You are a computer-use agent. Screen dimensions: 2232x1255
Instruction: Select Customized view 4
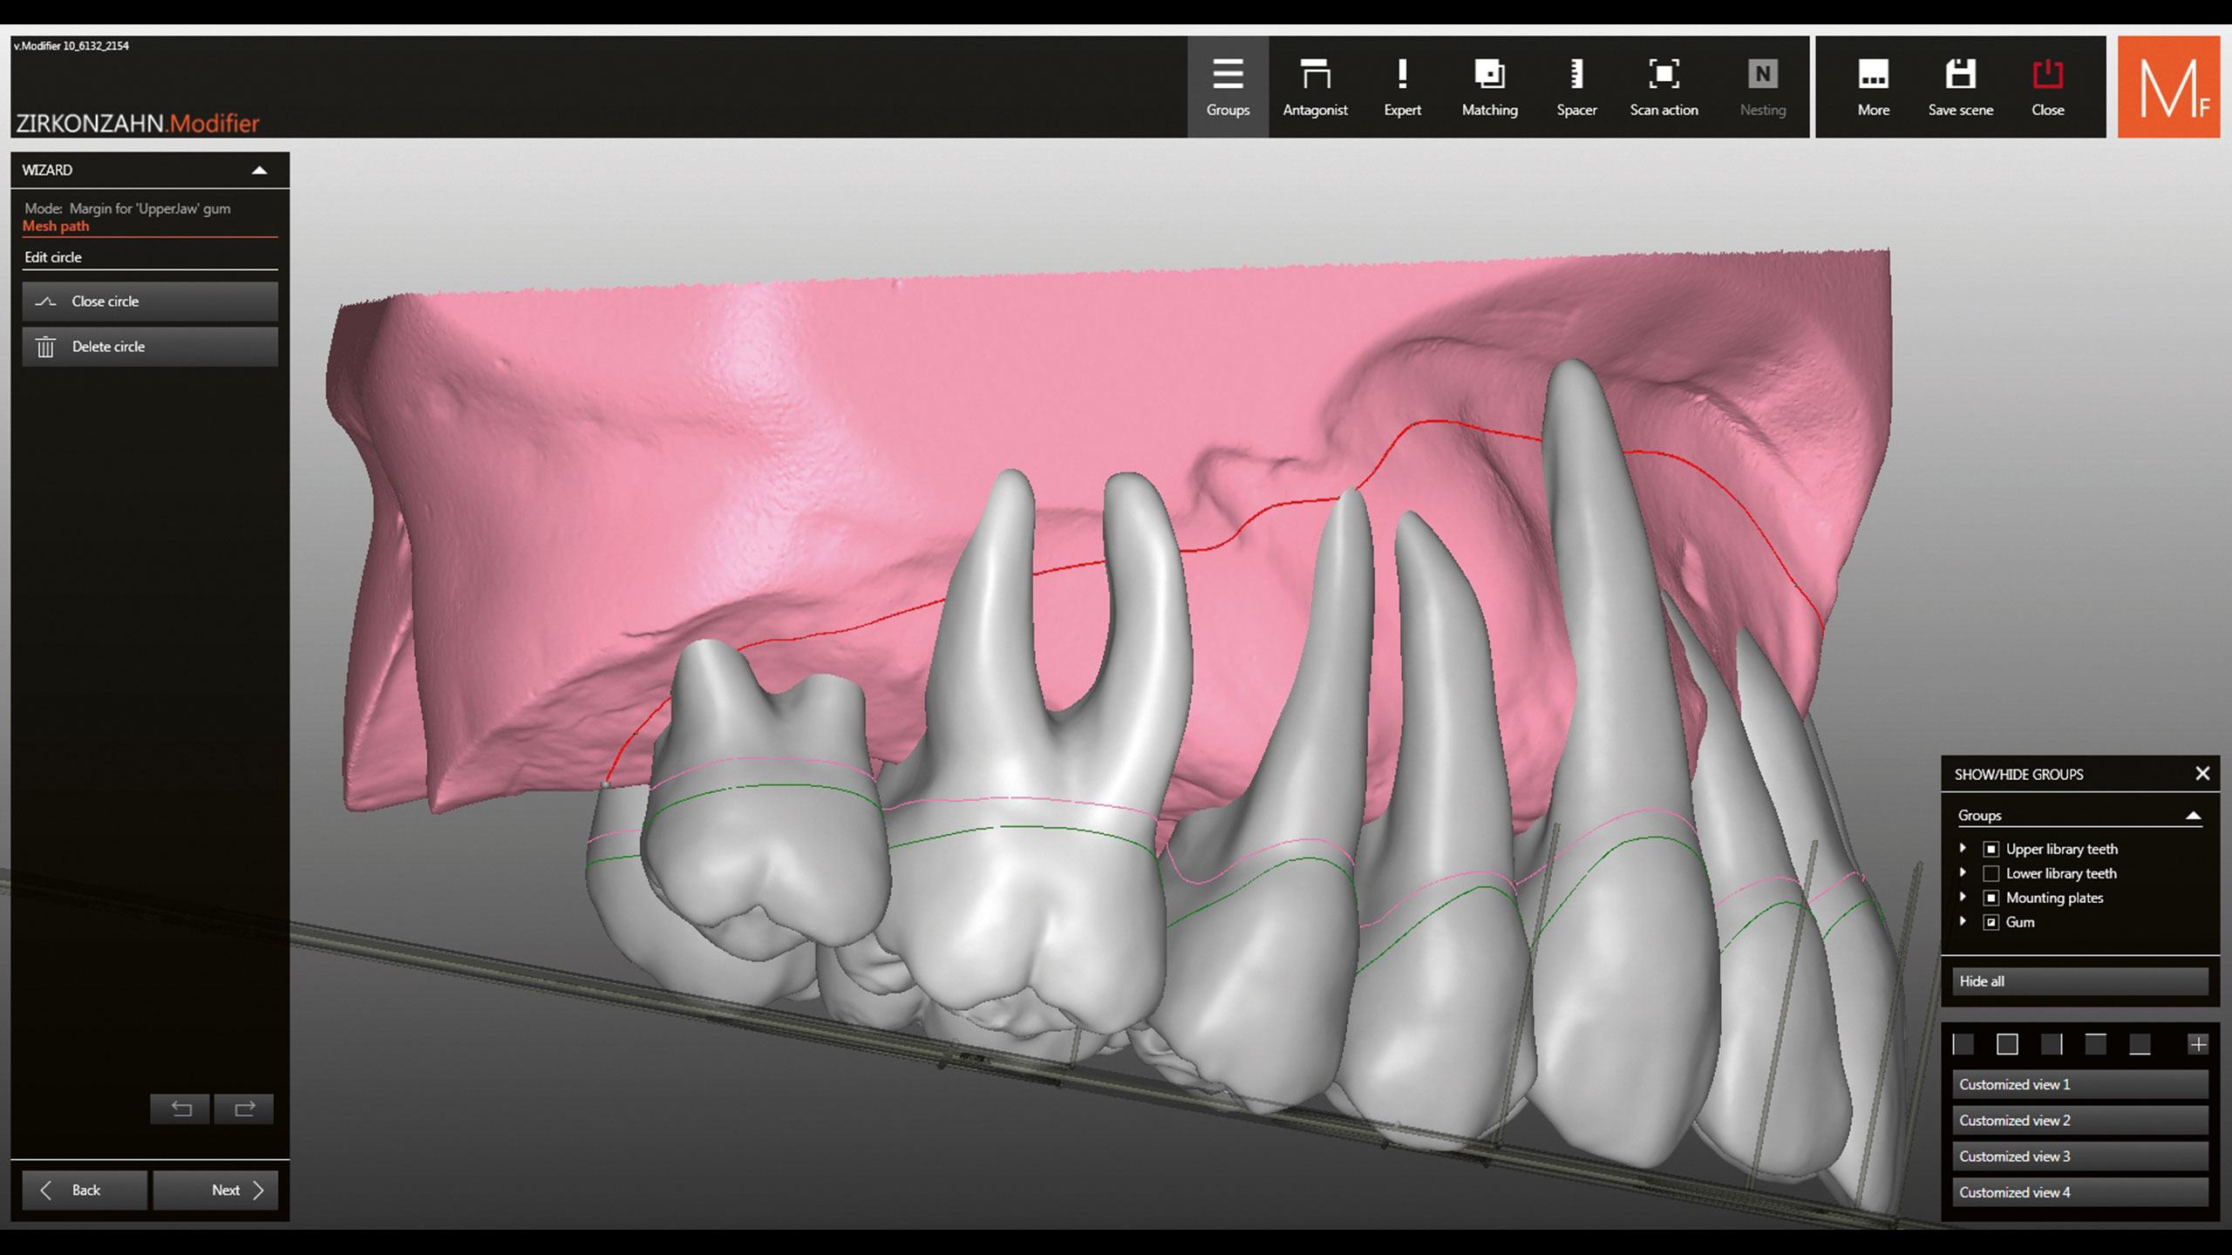coord(2079,1192)
